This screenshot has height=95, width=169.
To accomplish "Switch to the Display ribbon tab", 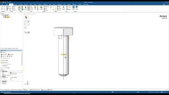I will (x=16, y=4).
